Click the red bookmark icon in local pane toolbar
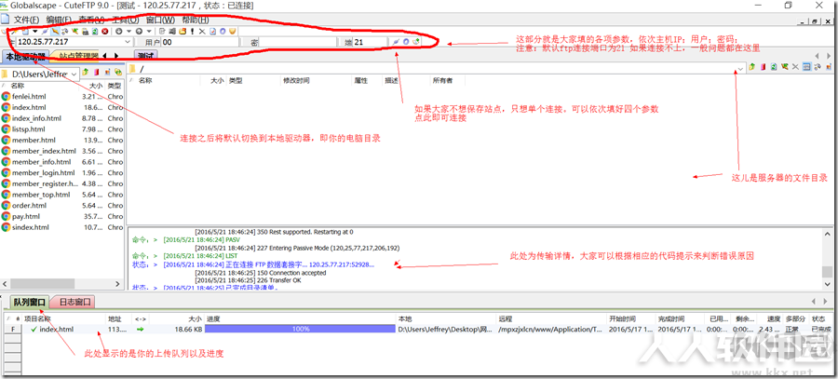Screen dimensions: 838x379 [96, 72]
